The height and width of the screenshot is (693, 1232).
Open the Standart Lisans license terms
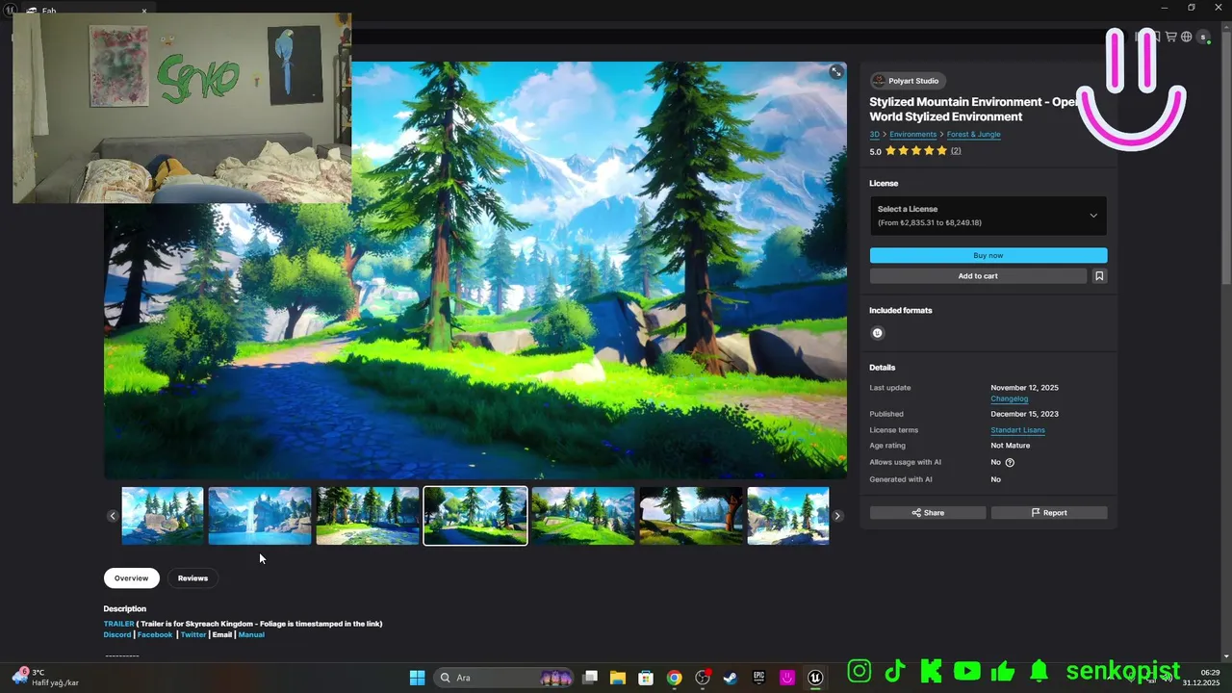(1017, 430)
